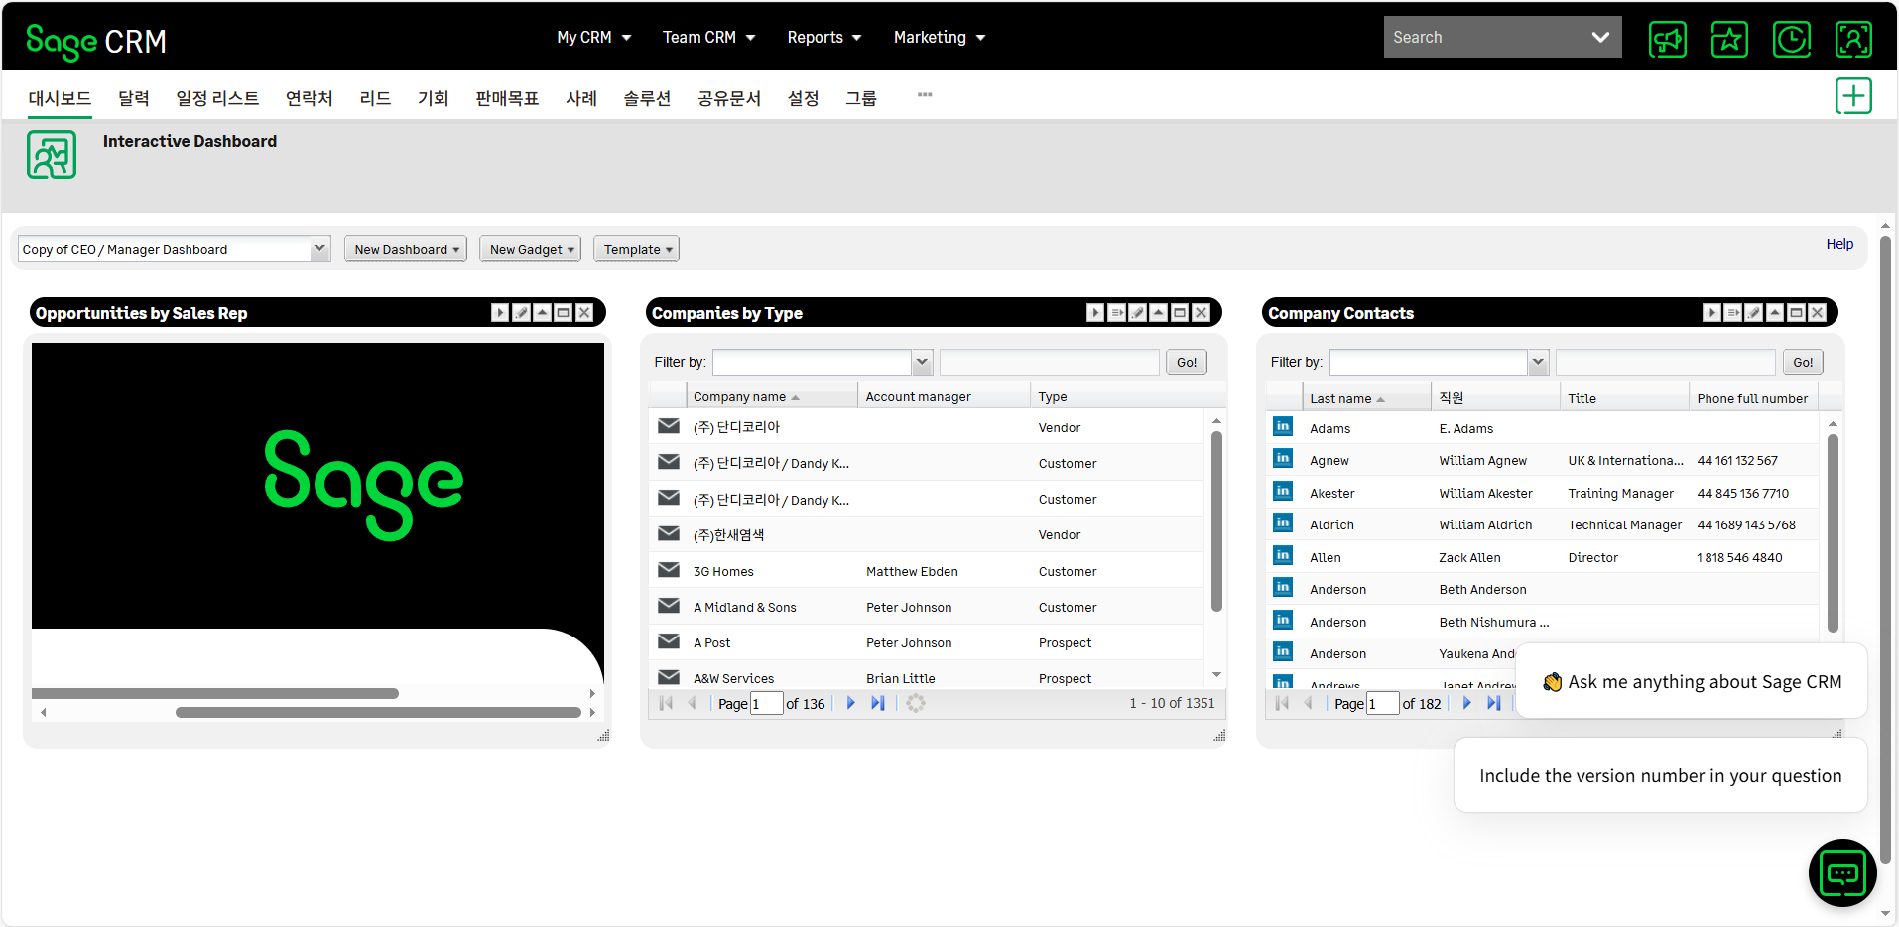Click the email envelope for A Post

(x=669, y=641)
